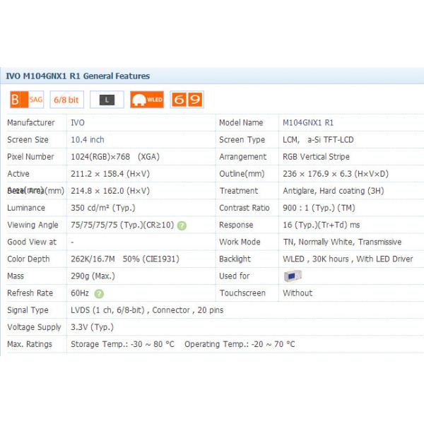Click the 900 : 1 contrast ratio value
The width and height of the screenshot is (424, 424).
[x=317, y=208]
